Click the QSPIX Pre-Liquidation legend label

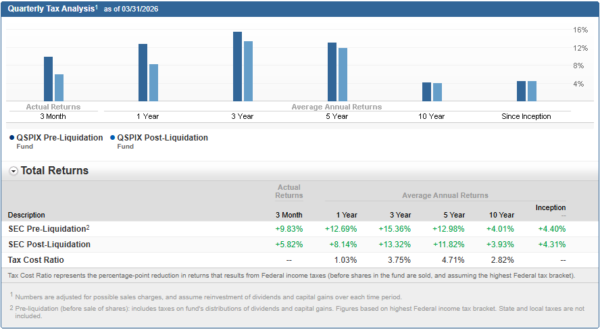point(59,138)
